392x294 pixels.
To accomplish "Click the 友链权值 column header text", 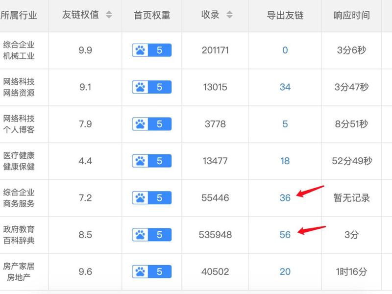I will tap(80, 15).
